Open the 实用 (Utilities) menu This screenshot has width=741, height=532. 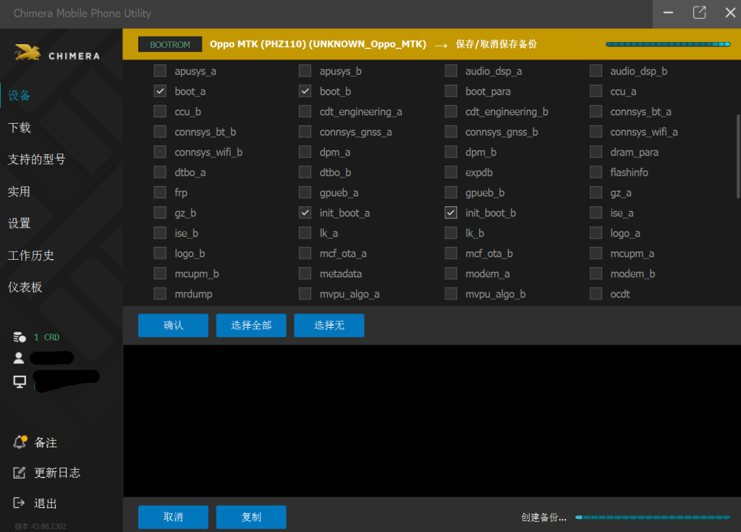(19, 192)
